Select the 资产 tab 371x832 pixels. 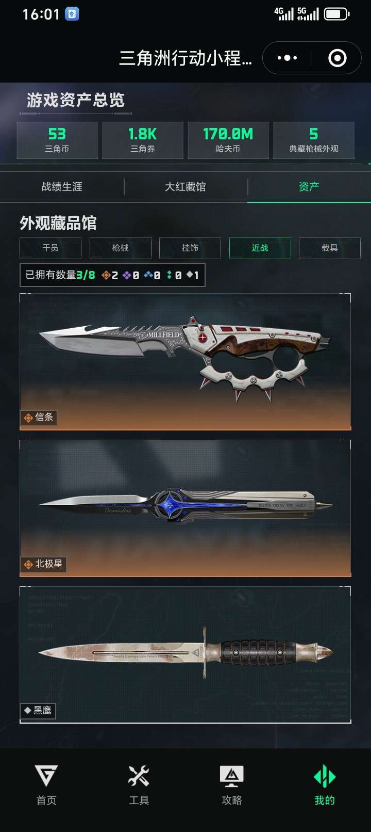coord(309,186)
